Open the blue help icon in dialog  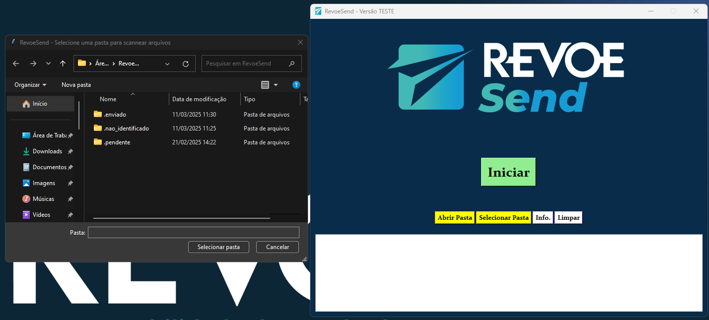296,85
